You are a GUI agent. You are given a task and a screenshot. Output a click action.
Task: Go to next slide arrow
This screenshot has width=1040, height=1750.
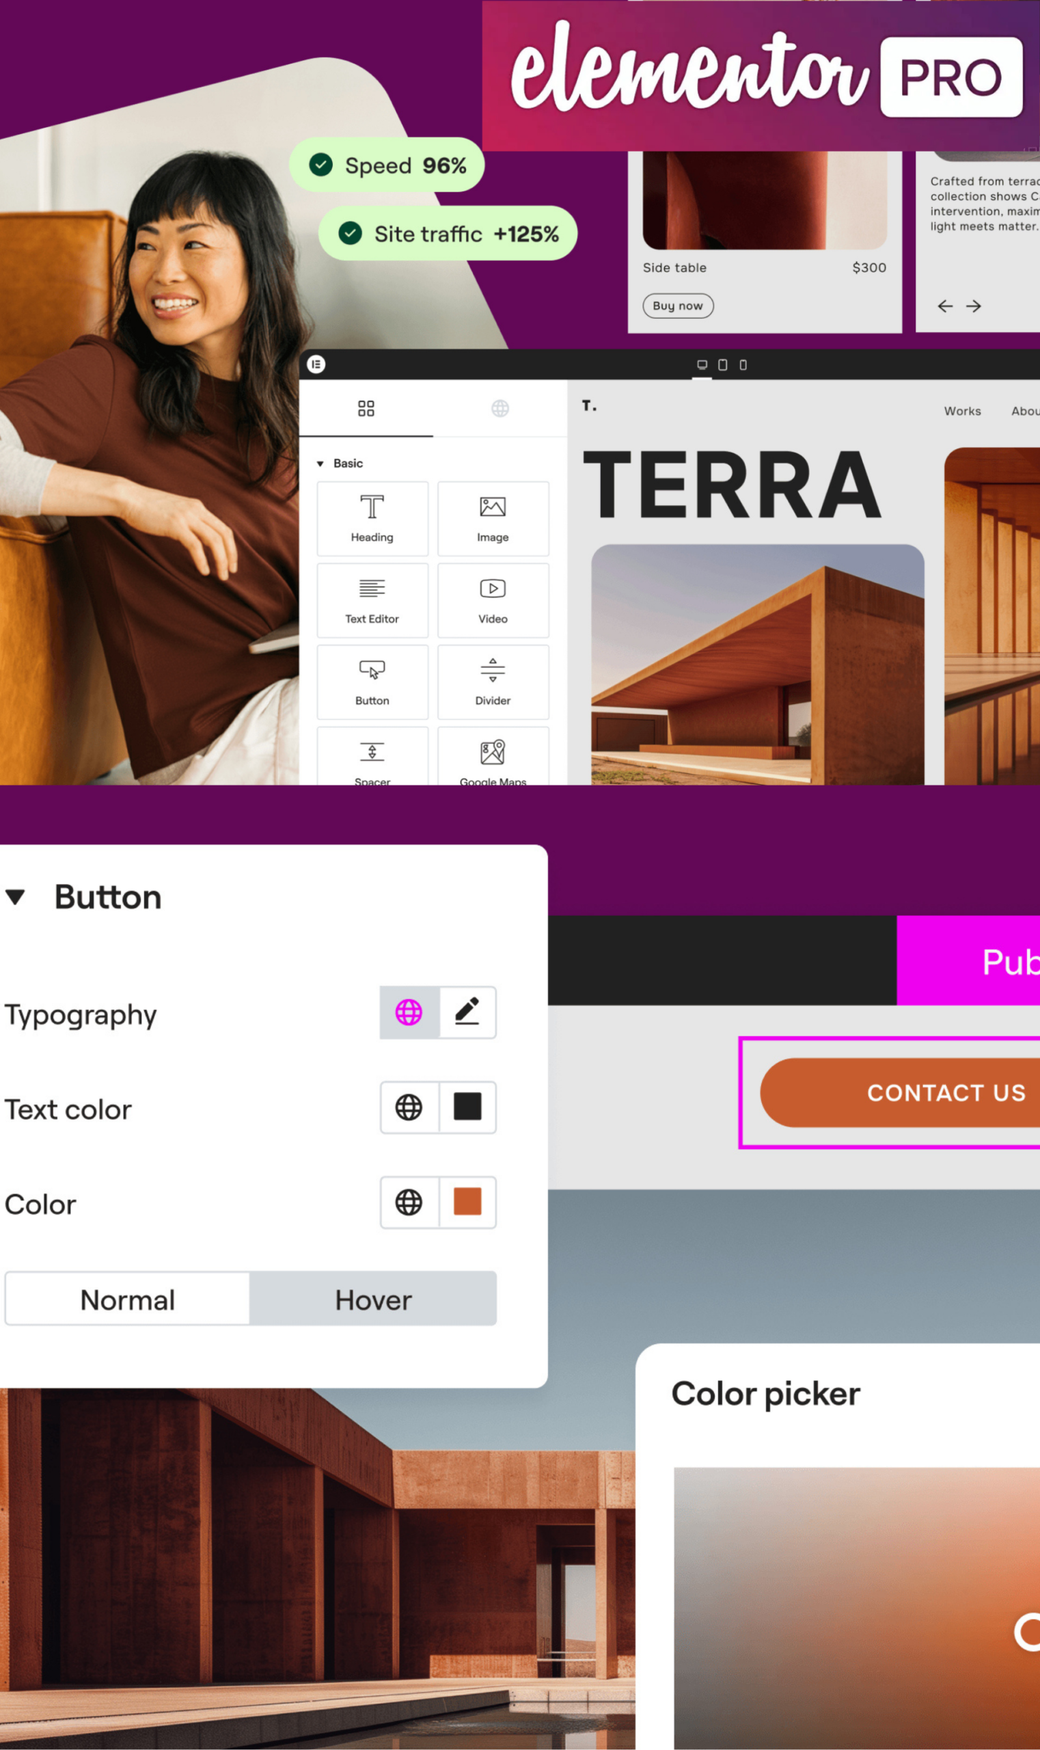(x=974, y=306)
